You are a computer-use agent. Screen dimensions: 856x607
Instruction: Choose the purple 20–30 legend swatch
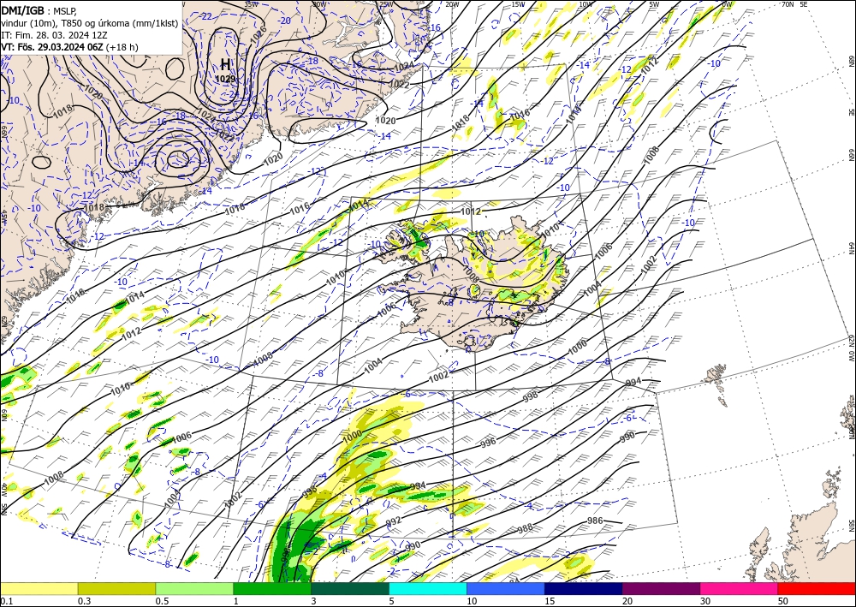coord(661,588)
